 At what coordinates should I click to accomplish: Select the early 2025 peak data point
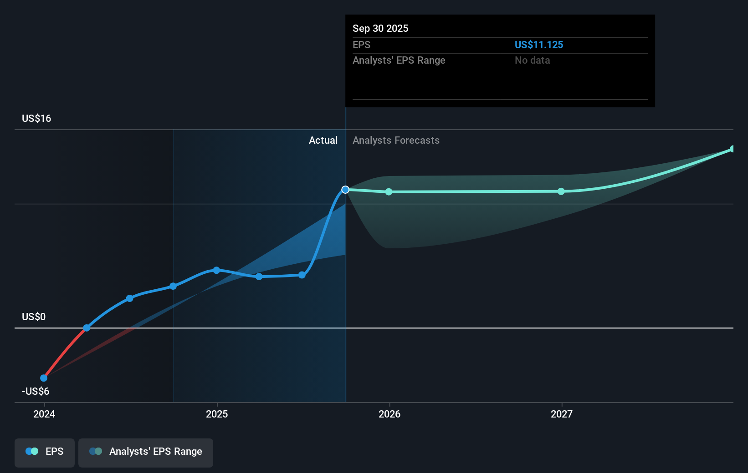215,270
